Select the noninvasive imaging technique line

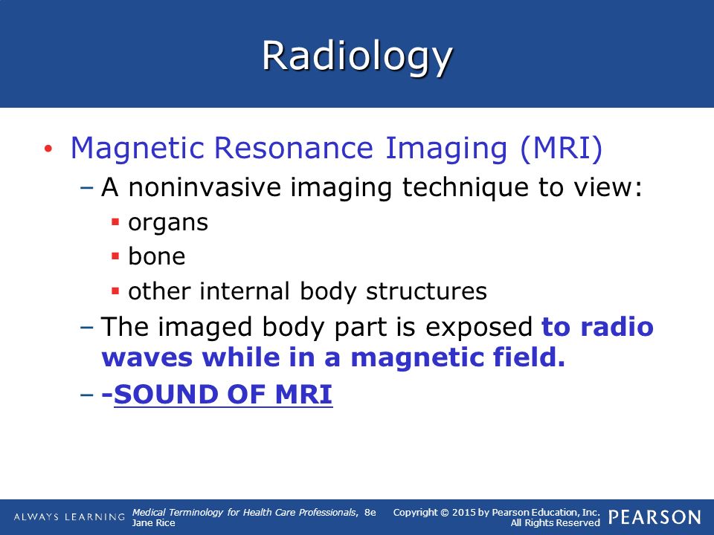click(372, 187)
